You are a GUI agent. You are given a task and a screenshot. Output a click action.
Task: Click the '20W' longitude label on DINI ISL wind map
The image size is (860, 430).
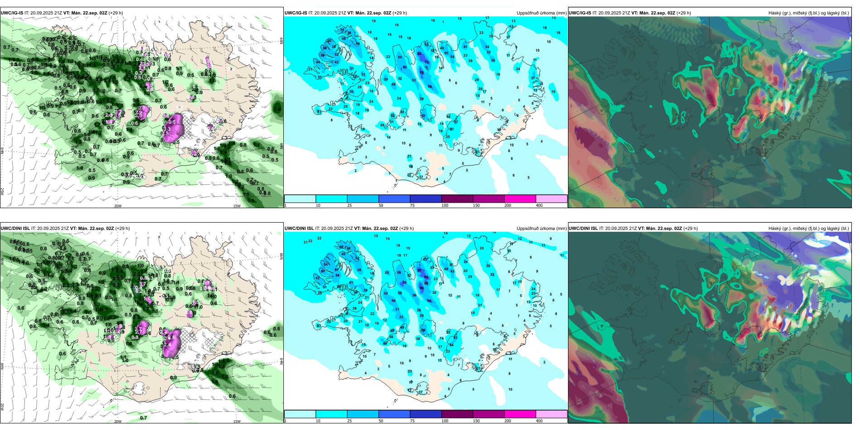click(118, 421)
